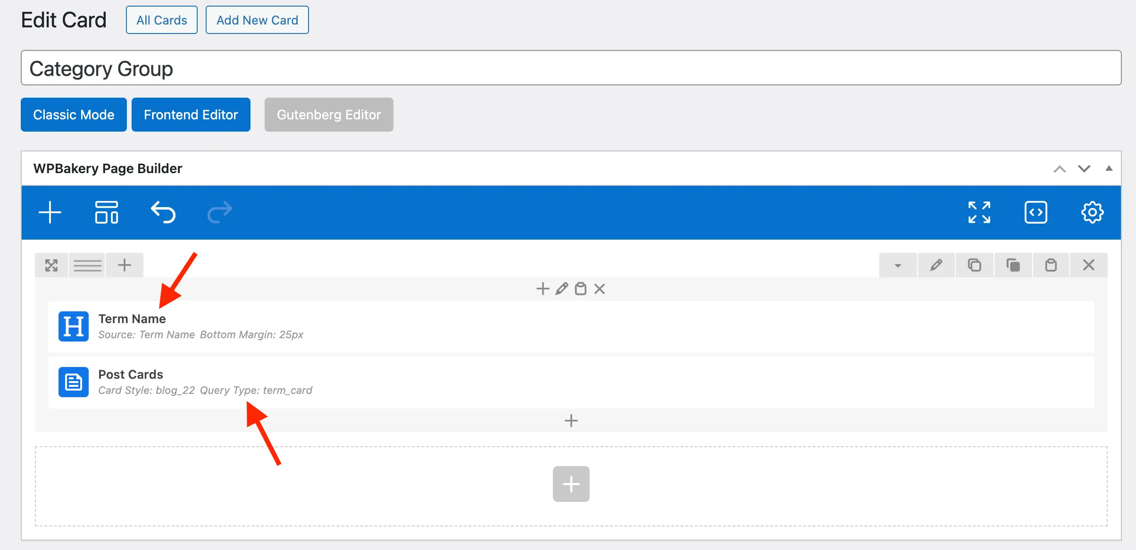This screenshot has width=1136, height=550.
Task: Click the All Cards link button
Action: (x=161, y=20)
